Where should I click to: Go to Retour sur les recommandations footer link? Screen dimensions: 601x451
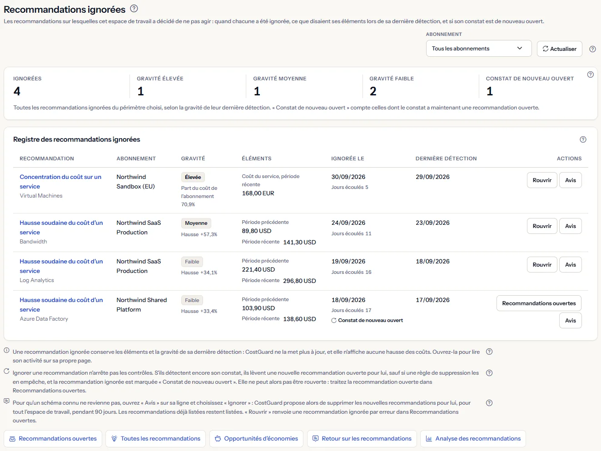click(362, 439)
